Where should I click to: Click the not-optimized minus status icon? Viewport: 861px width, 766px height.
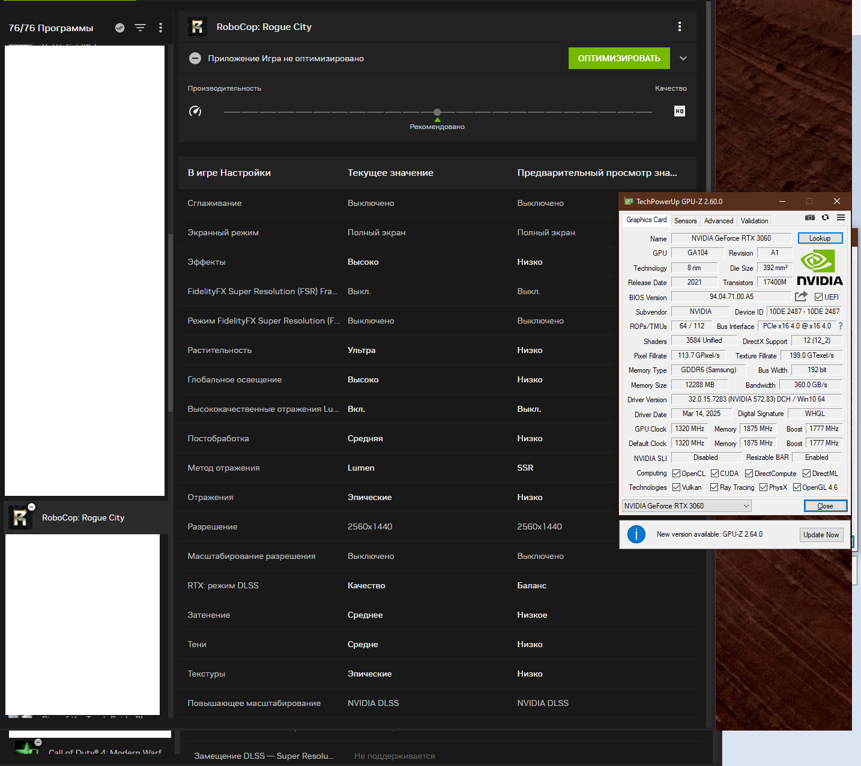coord(195,58)
